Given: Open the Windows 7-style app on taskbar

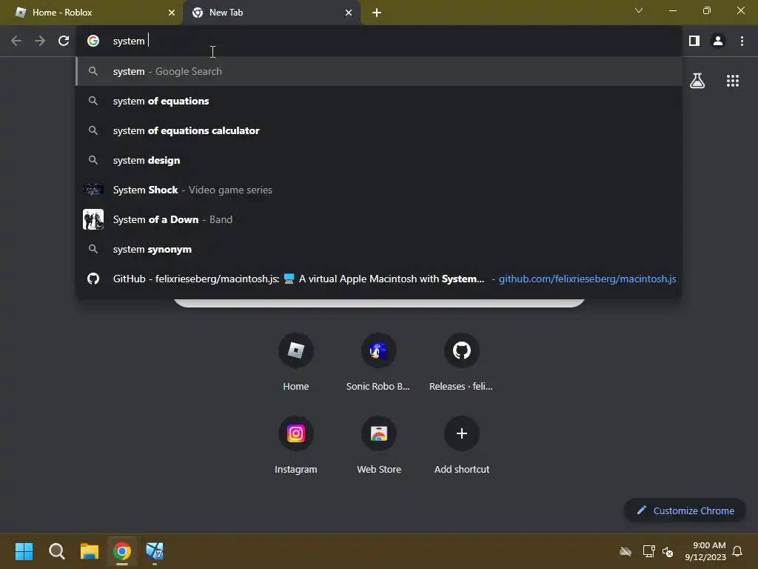Looking at the screenshot, I should [x=155, y=551].
